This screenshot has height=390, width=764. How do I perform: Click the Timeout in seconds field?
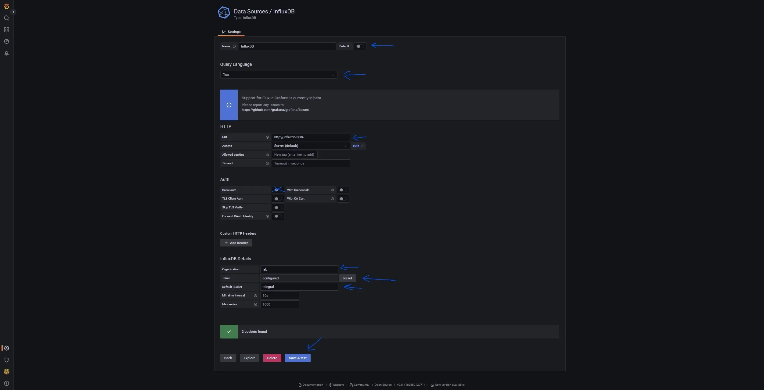(311, 163)
